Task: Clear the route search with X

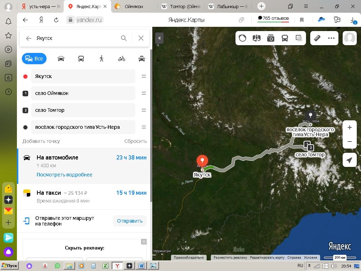Action: tap(141, 38)
